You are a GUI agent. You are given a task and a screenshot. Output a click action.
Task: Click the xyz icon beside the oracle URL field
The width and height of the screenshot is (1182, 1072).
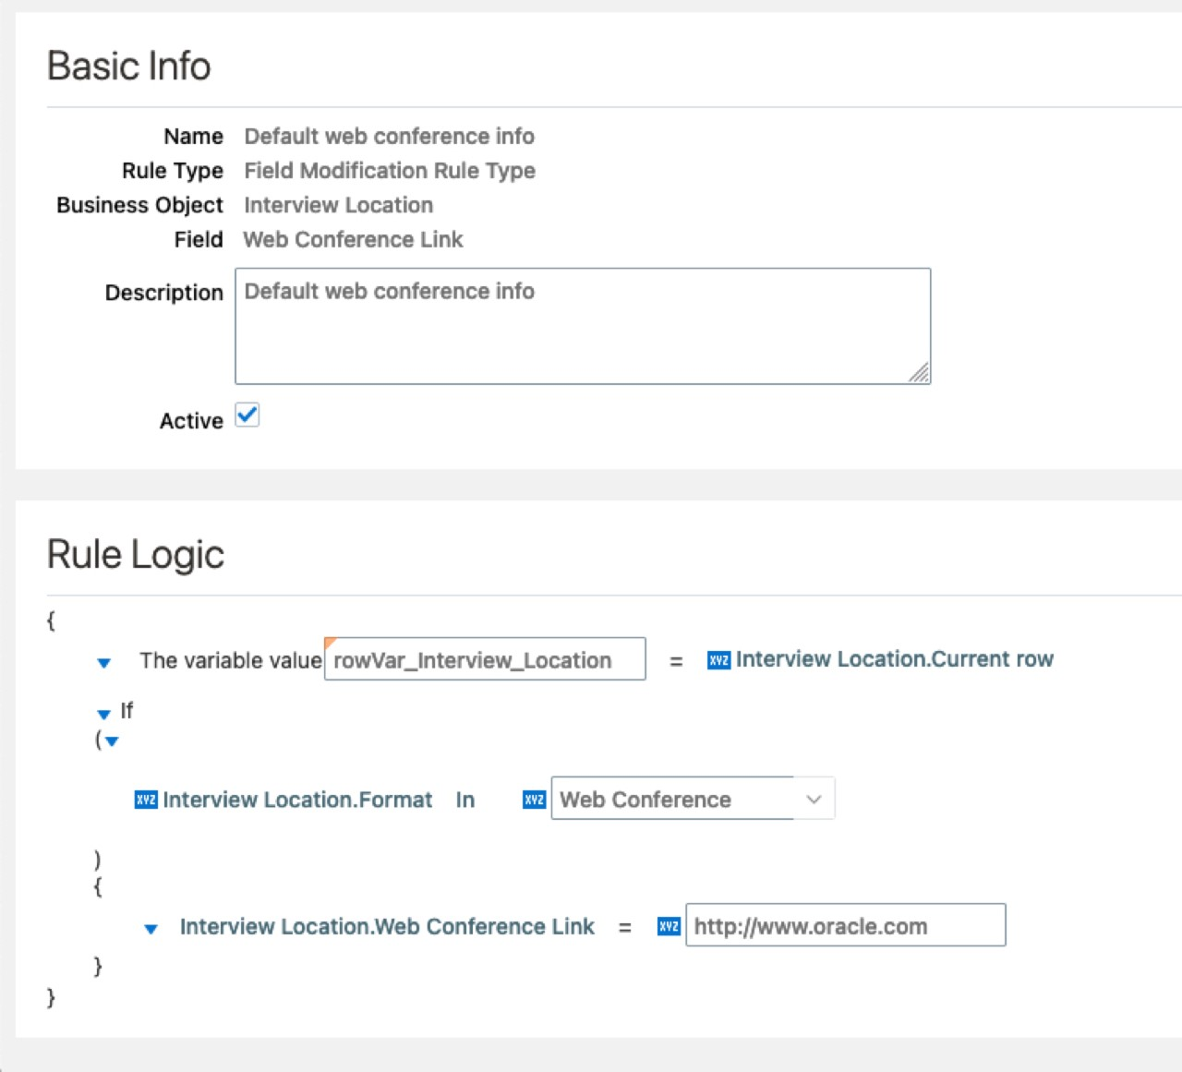[x=669, y=926]
